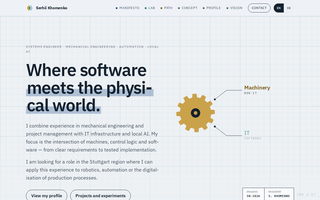320x200 pixels.
Task: Jump to the Concept section
Action: coord(187,8)
